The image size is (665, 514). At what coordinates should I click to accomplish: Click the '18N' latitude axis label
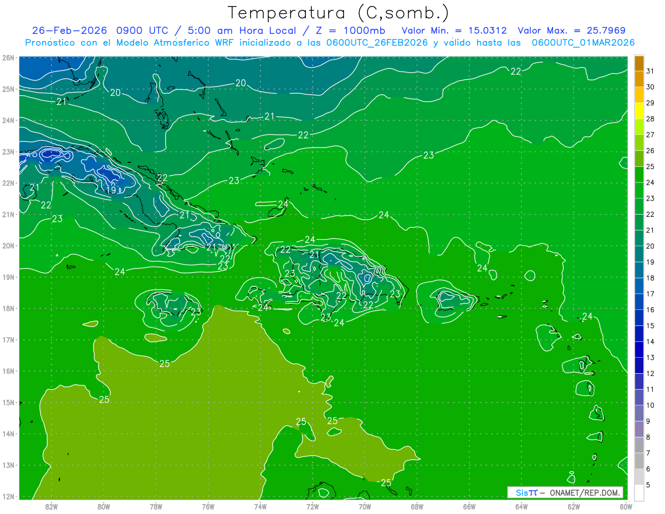point(8,308)
